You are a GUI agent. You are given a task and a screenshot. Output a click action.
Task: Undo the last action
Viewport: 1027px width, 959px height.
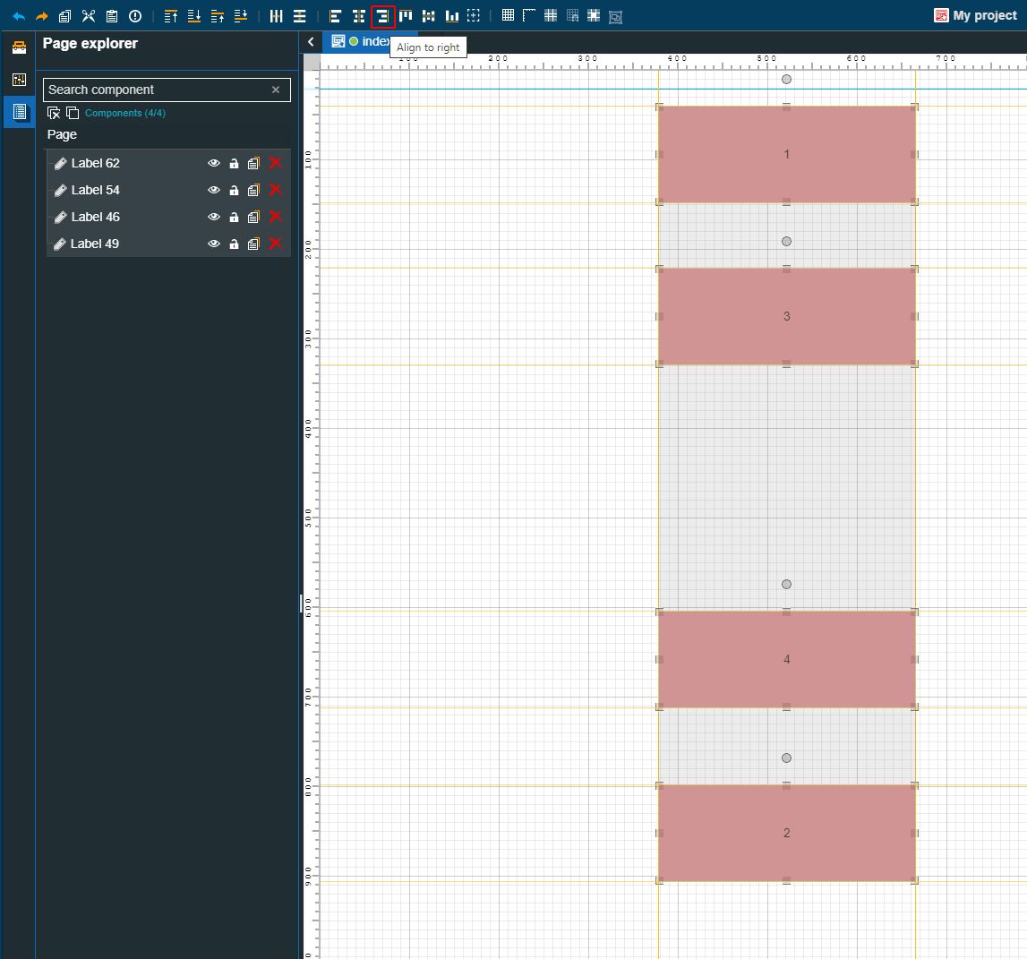tap(19, 16)
